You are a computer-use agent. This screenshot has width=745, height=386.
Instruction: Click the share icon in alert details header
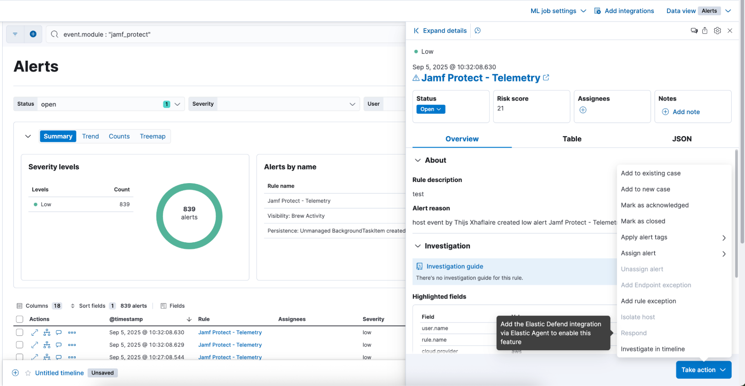point(705,31)
